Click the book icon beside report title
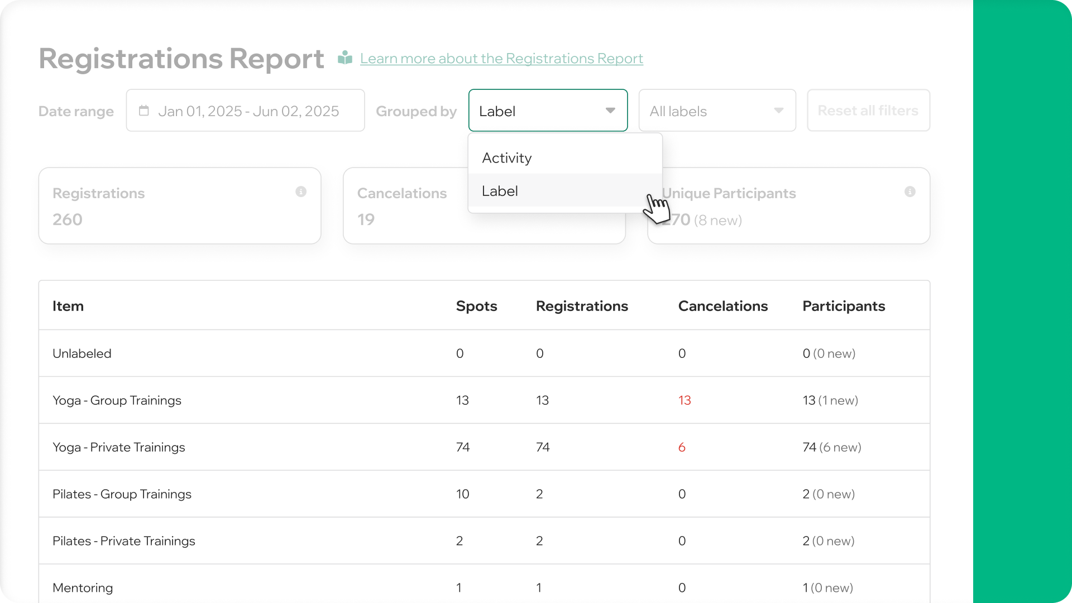This screenshot has height=603, width=1072. [x=345, y=58]
